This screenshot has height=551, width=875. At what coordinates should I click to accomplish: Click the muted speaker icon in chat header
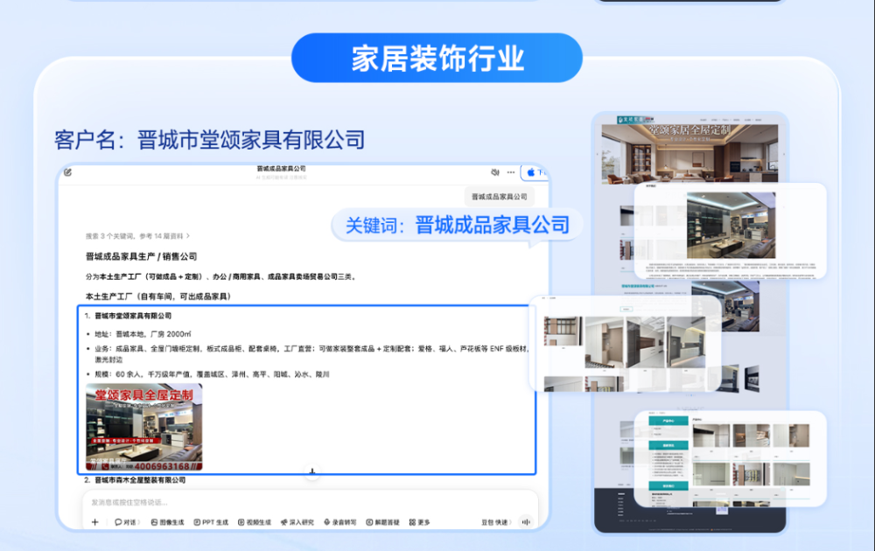point(494,172)
